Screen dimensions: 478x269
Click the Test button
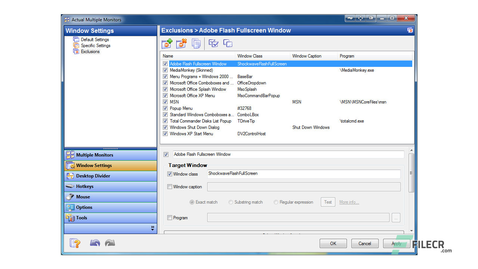pos(328,202)
